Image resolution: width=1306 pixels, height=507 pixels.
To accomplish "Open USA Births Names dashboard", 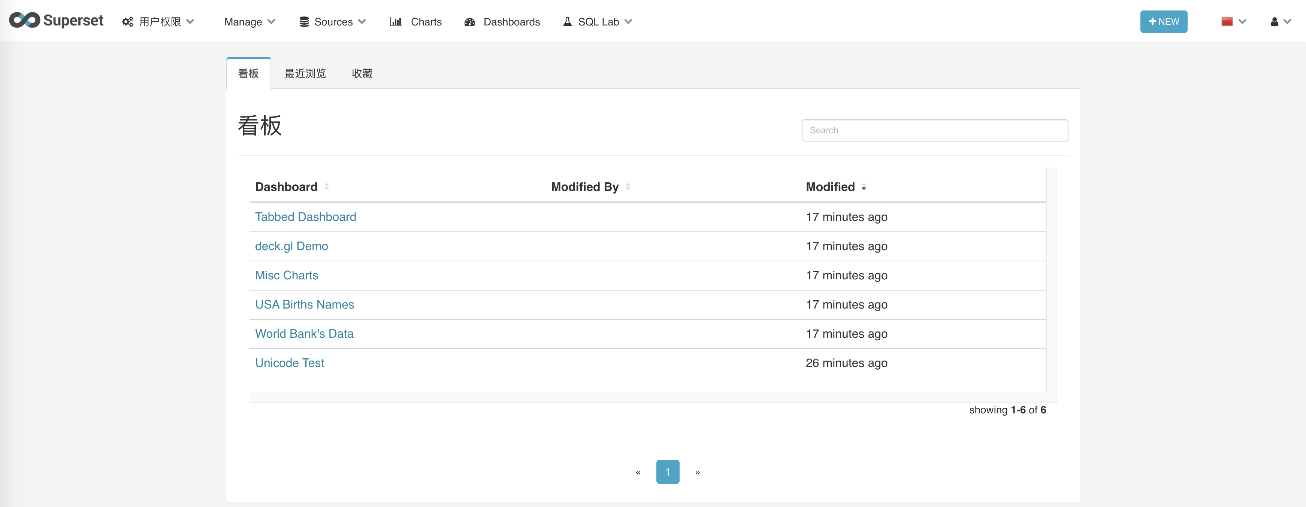I will (305, 304).
